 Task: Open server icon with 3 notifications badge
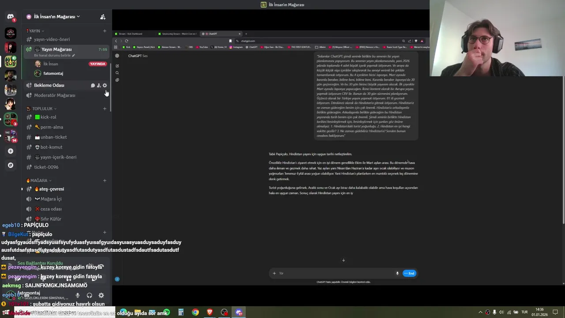tap(11, 120)
